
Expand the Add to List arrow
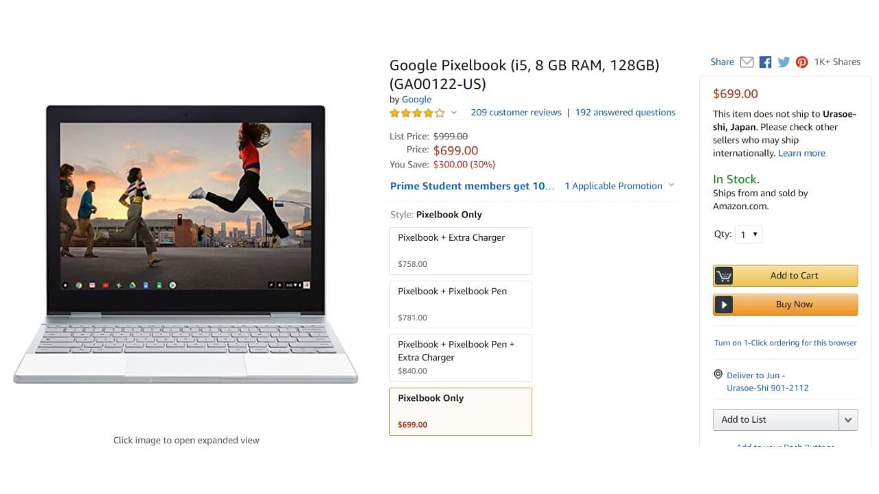pyautogui.click(x=848, y=420)
